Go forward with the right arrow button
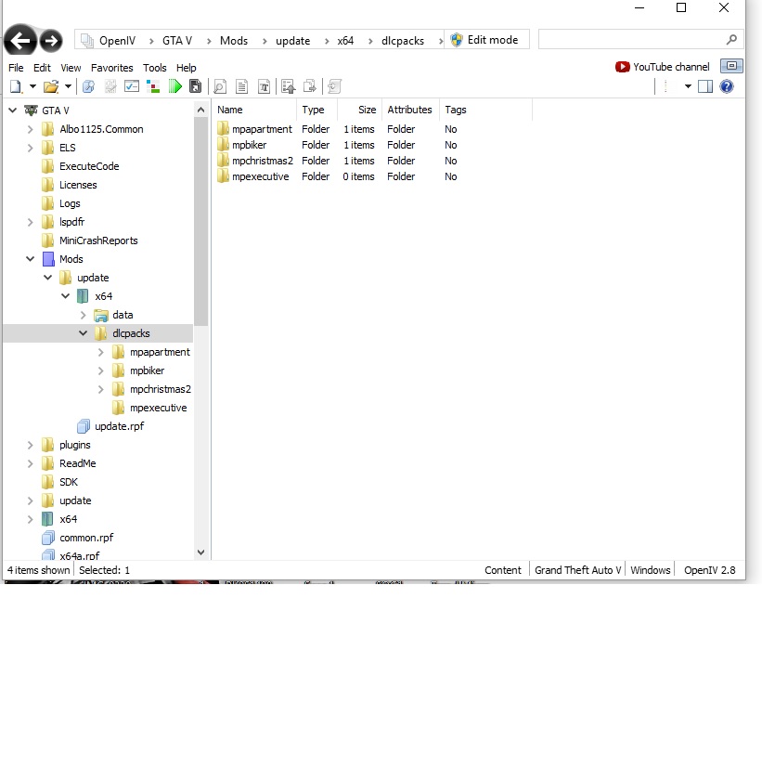Image resolution: width=762 pixels, height=767 pixels. tap(51, 41)
